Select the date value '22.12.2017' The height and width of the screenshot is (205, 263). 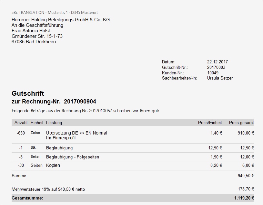[x=217, y=62]
